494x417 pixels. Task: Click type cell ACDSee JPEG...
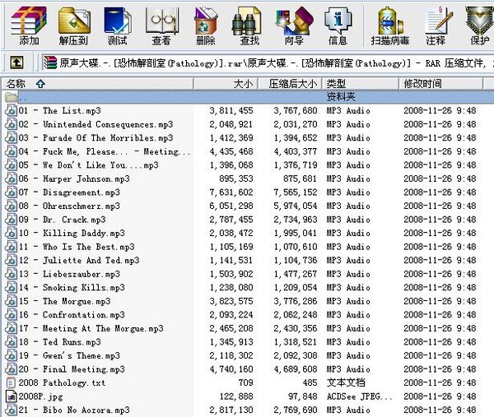pyautogui.click(x=359, y=396)
